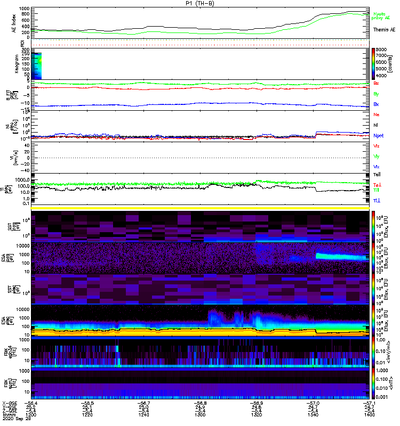This screenshot has width=400, height=426.
Task: Click the X-GSE row label
Action: [9, 403]
